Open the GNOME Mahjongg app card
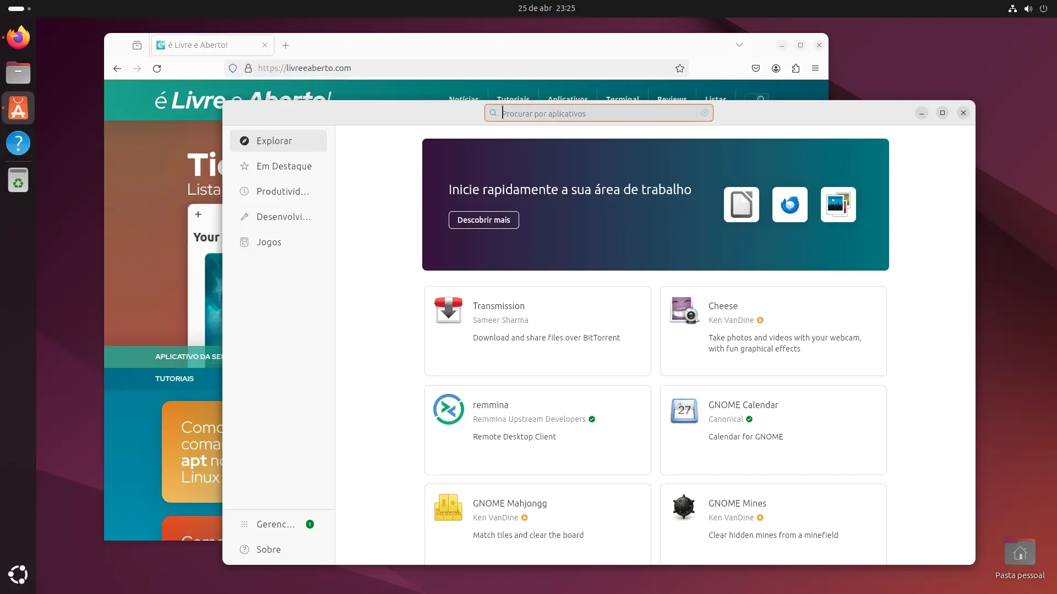Image resolution: width=1057 pixels, height=594 pixels. pyautogui.click(x=538, y=524)
